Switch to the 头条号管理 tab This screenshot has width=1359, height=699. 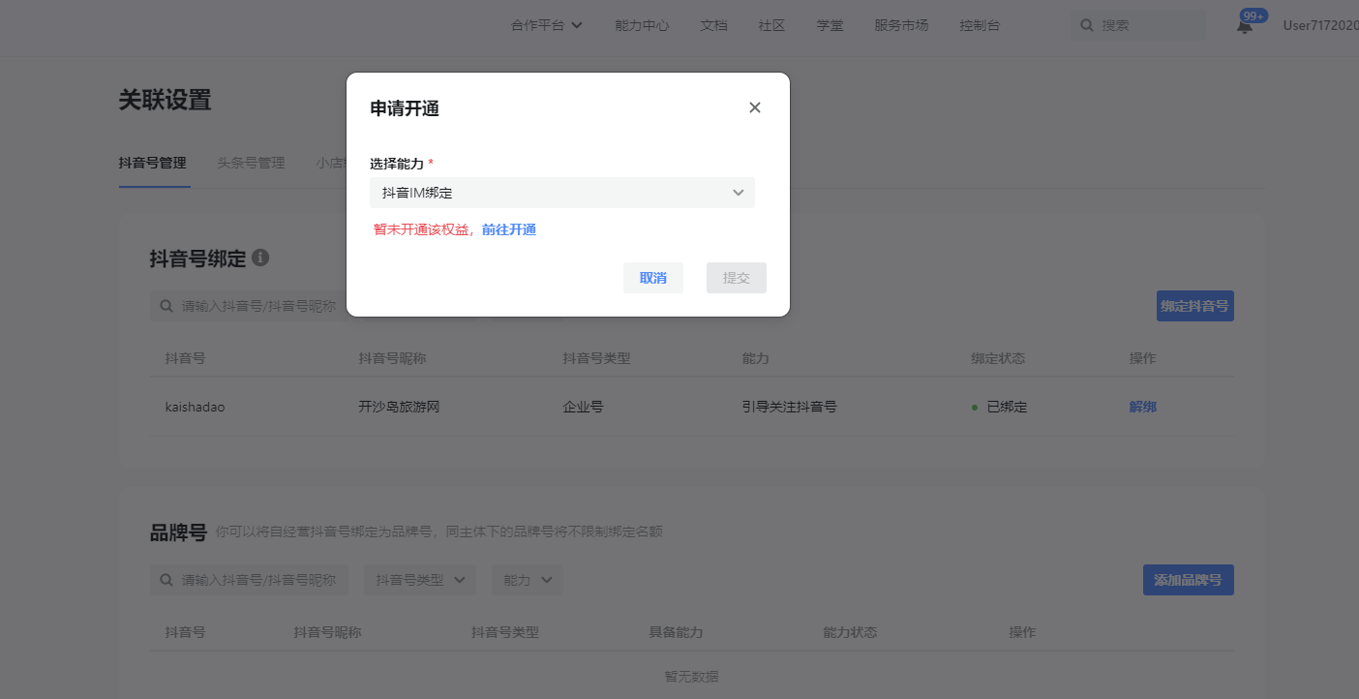click(250, 162)
